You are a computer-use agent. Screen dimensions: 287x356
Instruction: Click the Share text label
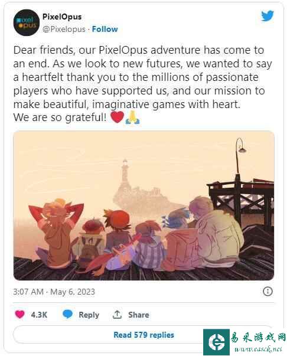[x=139, y=315]
